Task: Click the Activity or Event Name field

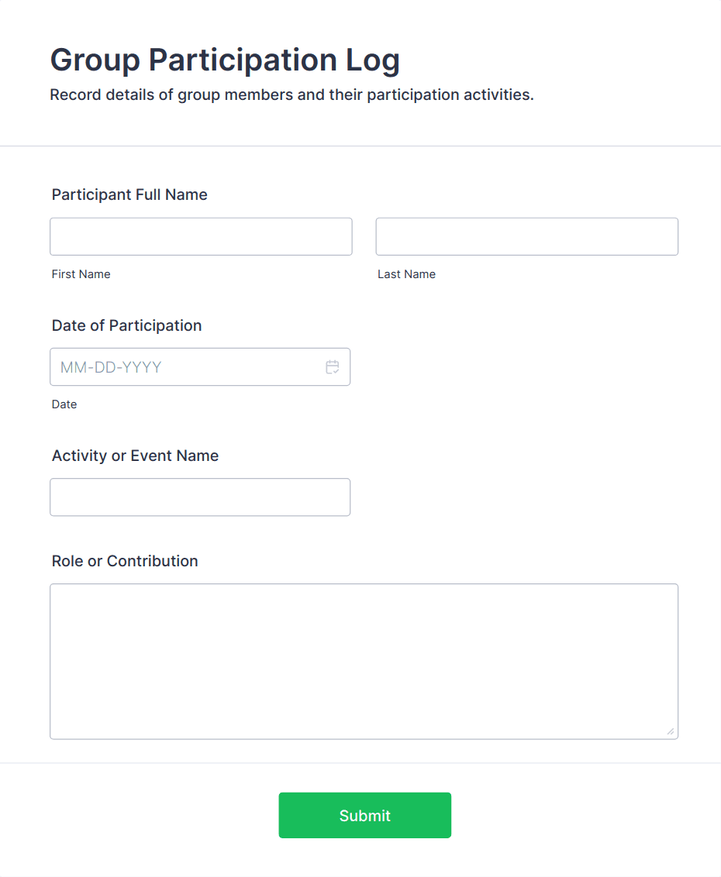Action: (x=199, y=497)
